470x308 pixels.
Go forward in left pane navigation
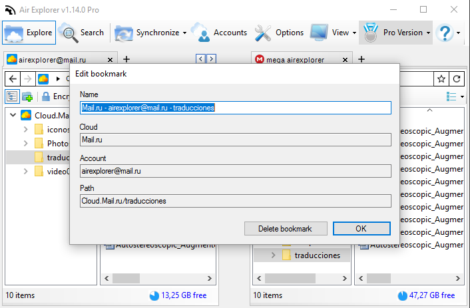[27, 78]
